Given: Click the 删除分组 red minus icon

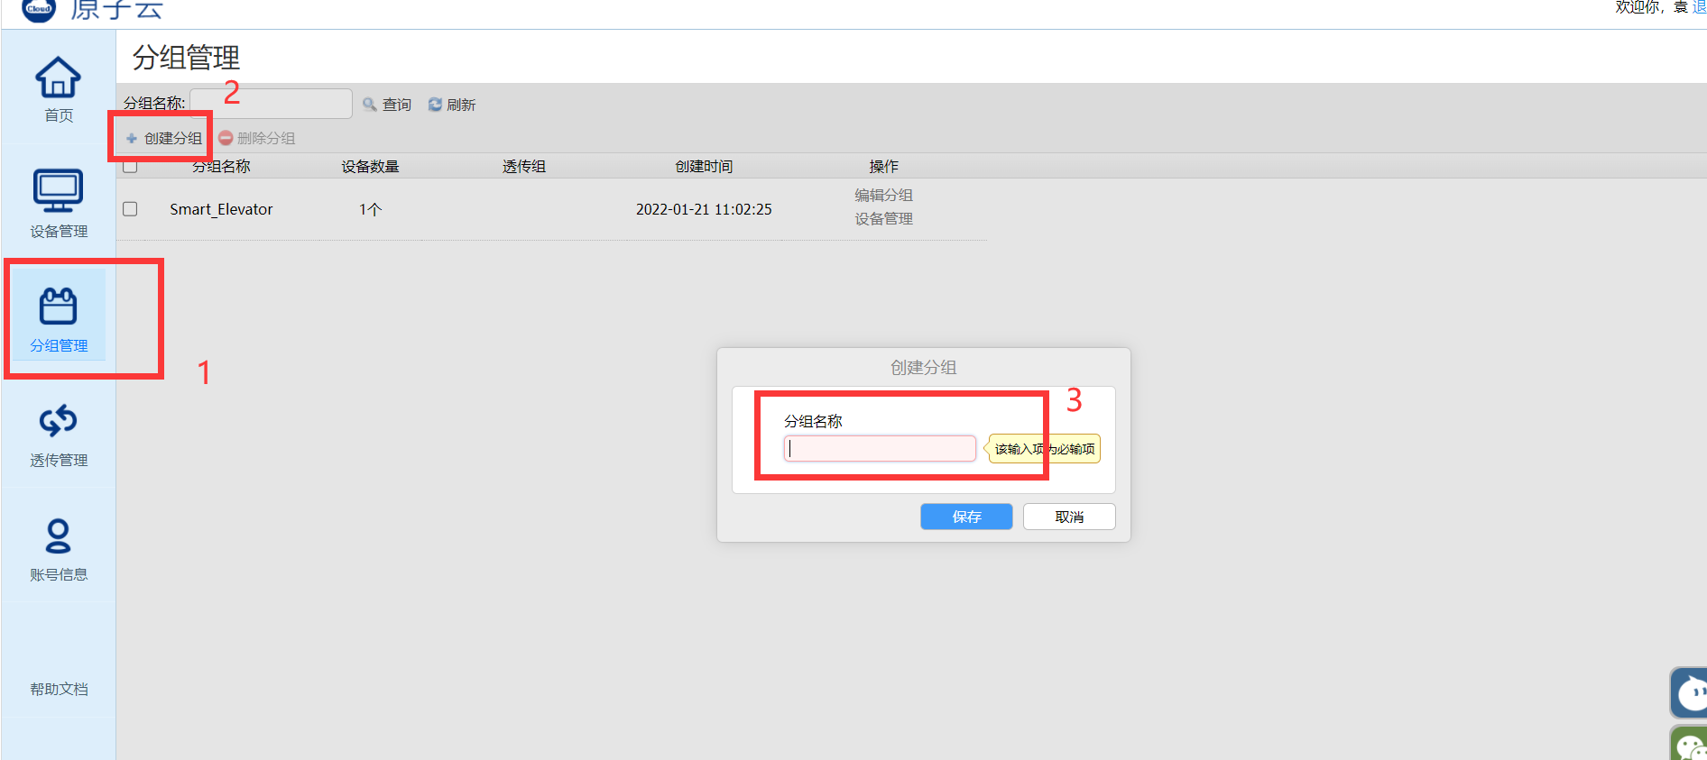Looking at the screenshot, I should 226,138.
